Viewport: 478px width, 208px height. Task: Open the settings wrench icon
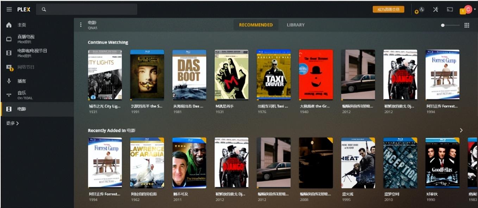click(435, 9)
